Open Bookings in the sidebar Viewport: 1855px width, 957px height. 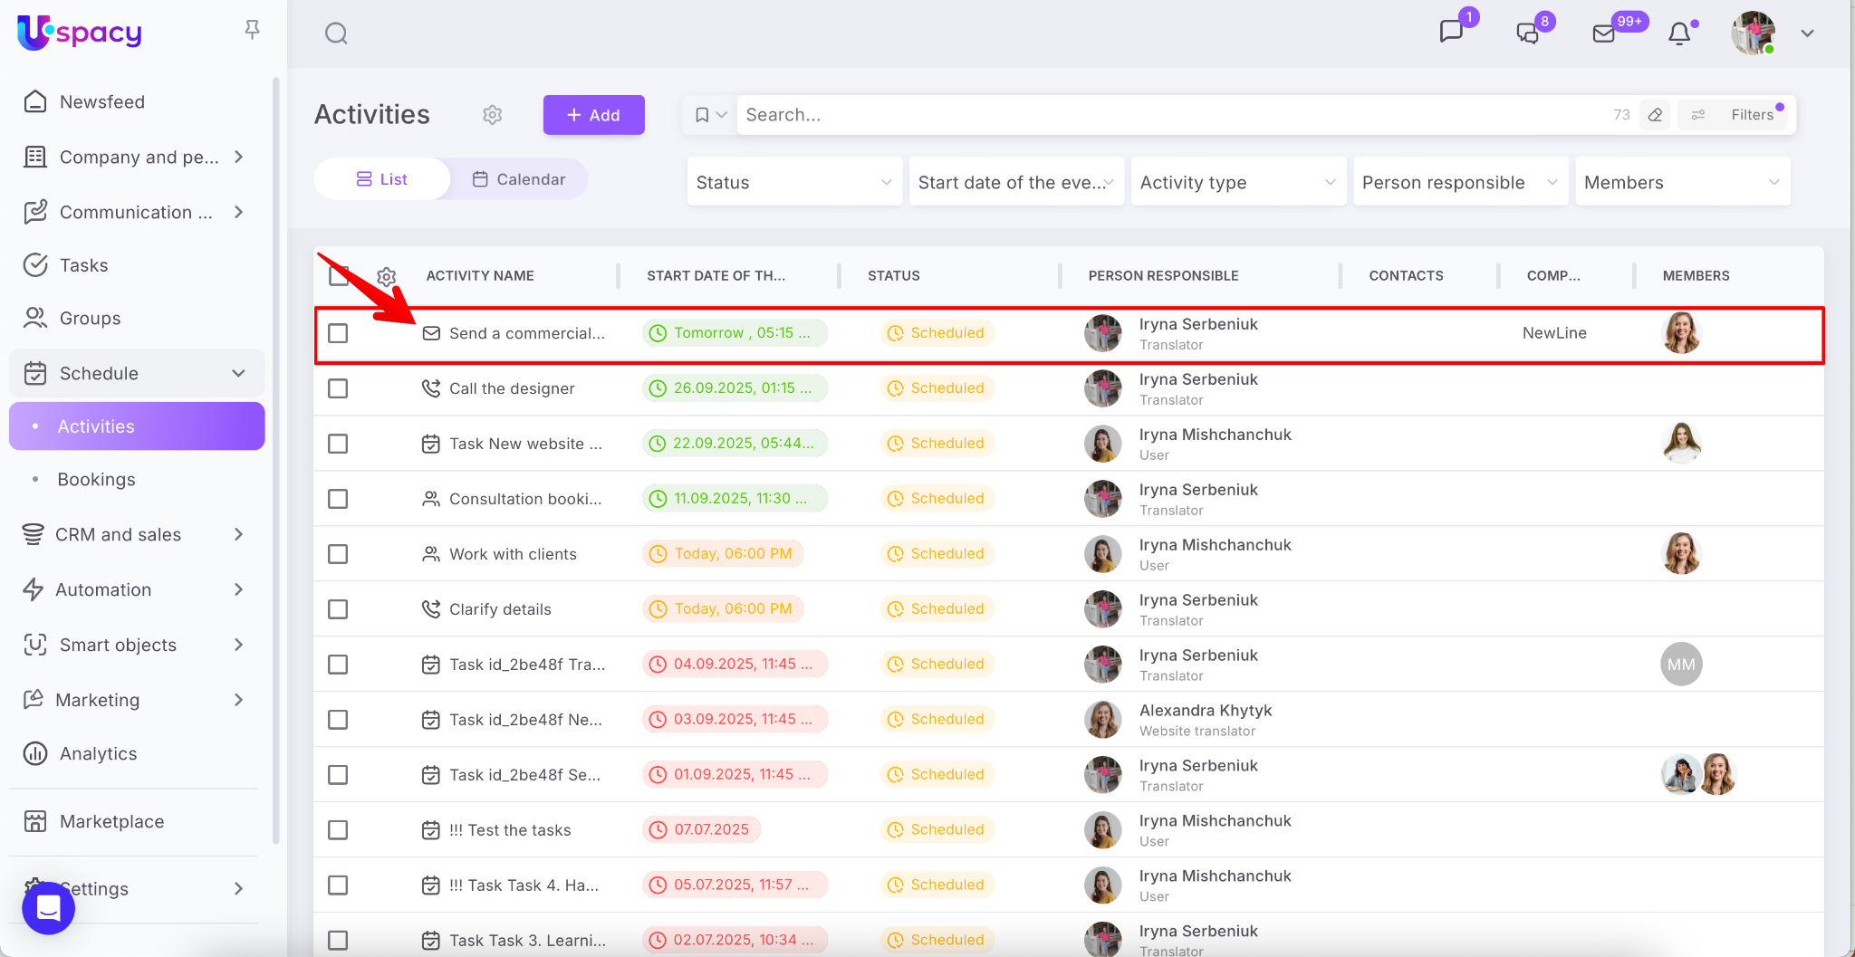(x=96, y=480)
